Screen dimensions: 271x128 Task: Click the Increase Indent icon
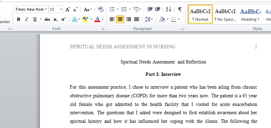tap(157, 9)
